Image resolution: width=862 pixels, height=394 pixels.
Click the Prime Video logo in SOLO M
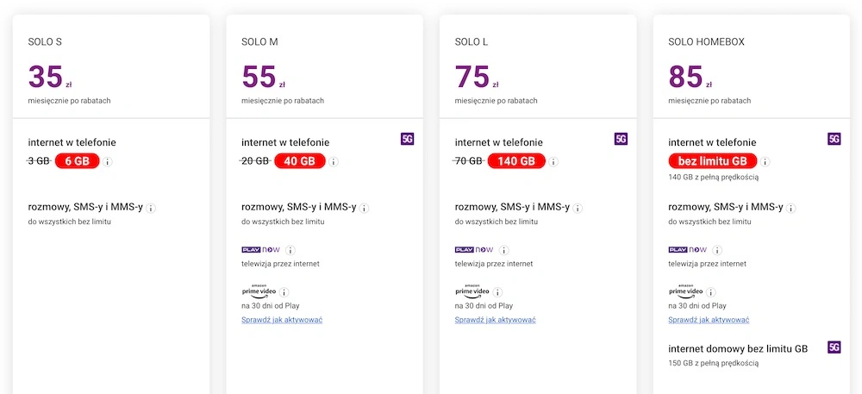click(x=259, y=291)
